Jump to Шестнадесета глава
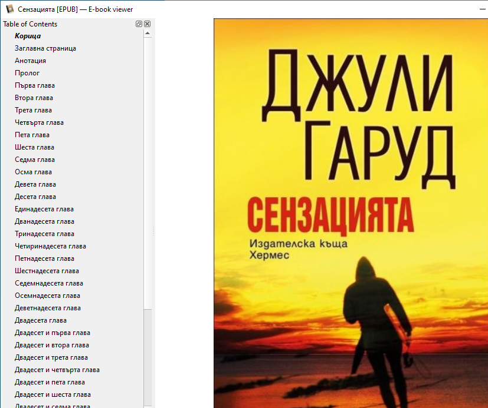This screenshot has height=408, width=488. (x=47, y=271)
